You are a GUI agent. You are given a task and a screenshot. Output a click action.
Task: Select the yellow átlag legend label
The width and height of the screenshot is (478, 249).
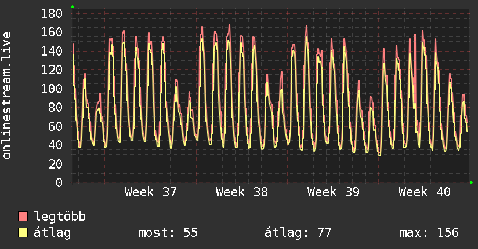pyautogui.click(x=52, y=233)
